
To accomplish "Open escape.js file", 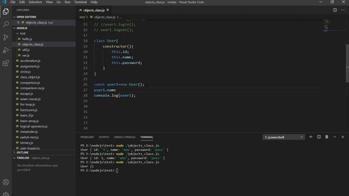I will [x=27, y=94].
